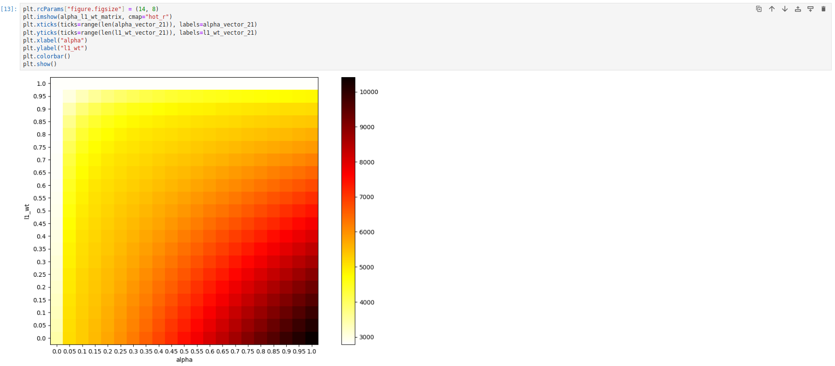Click the "hot_r" colormap string in code
Image resolution: width=835 pixels, height=366 pixels.
click(157, 17)
